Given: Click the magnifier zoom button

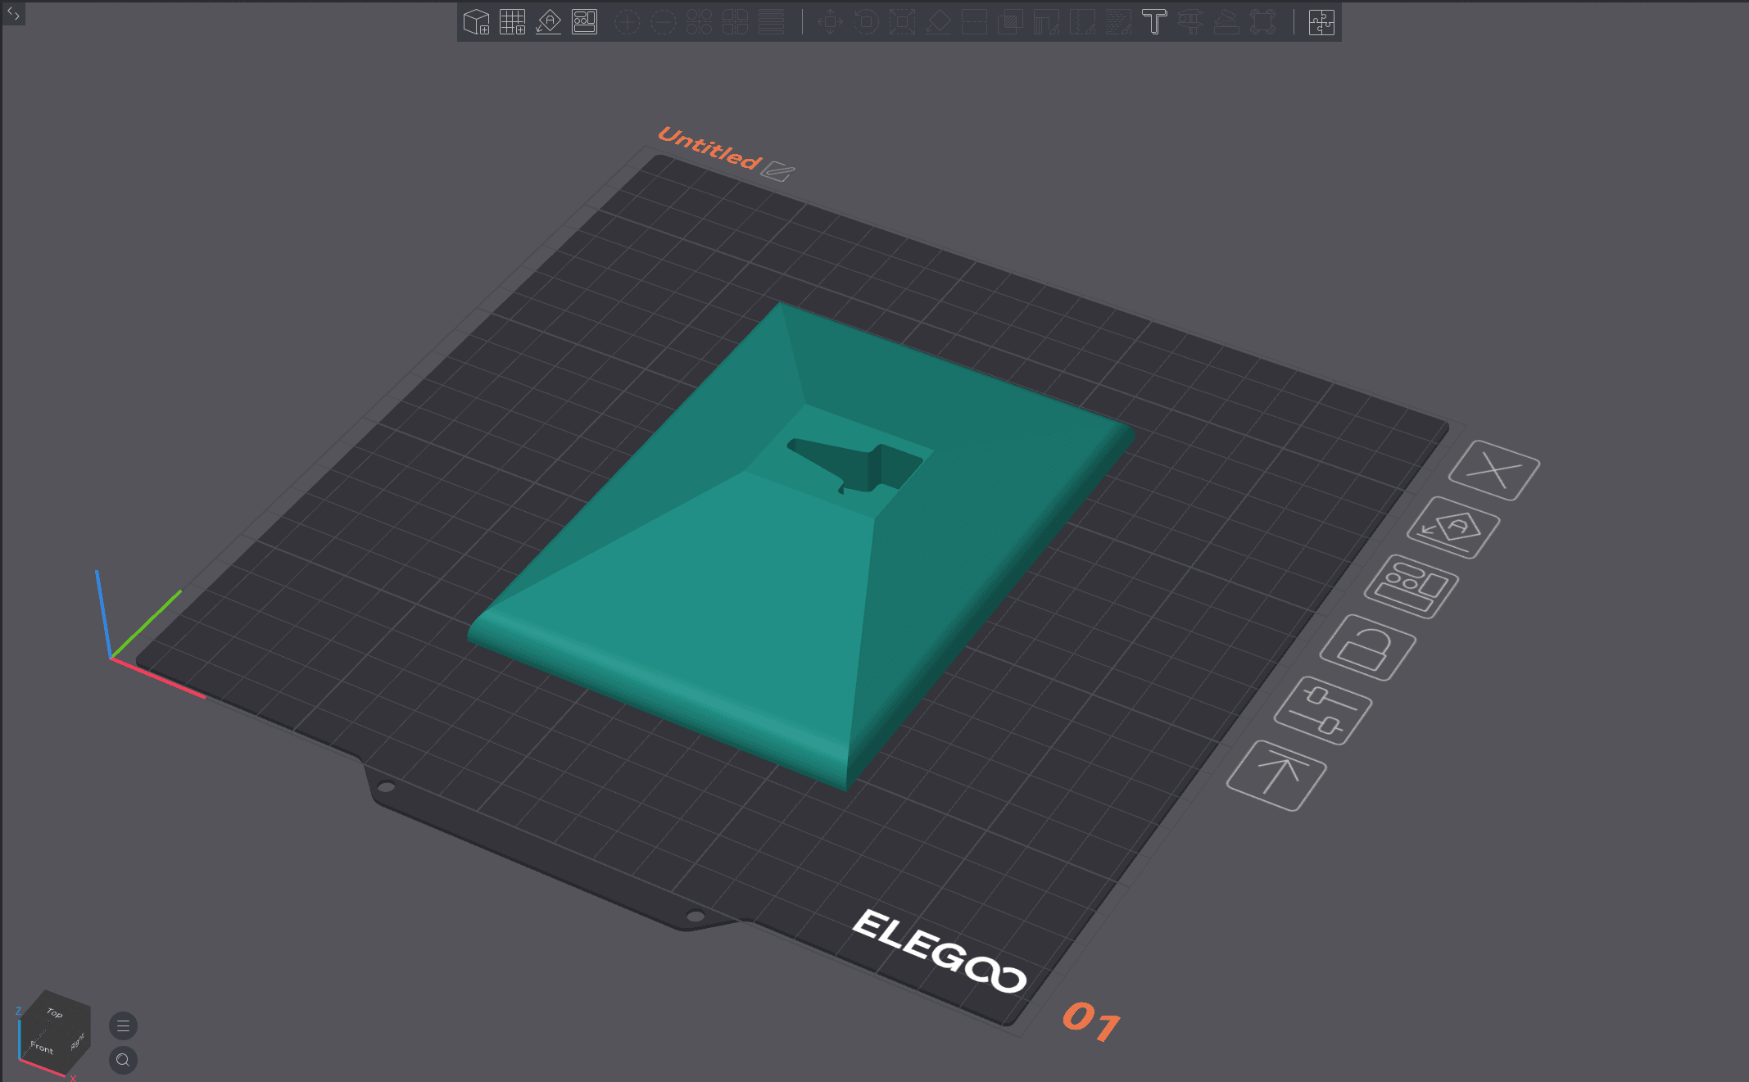Looking at the screenshot, I should 123,1060.
